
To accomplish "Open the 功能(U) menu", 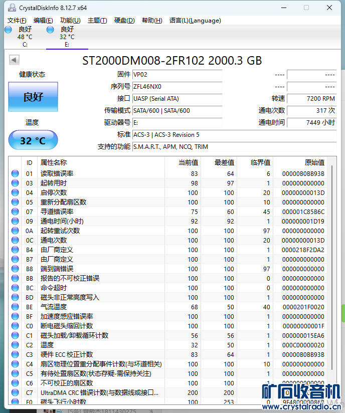I will click(70, 21).
